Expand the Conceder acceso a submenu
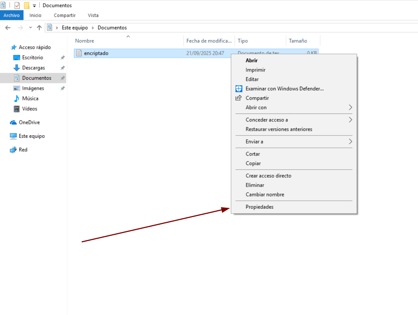Image resolution: width=418 pixels, height=315 pixels. [x=294, y=120]
